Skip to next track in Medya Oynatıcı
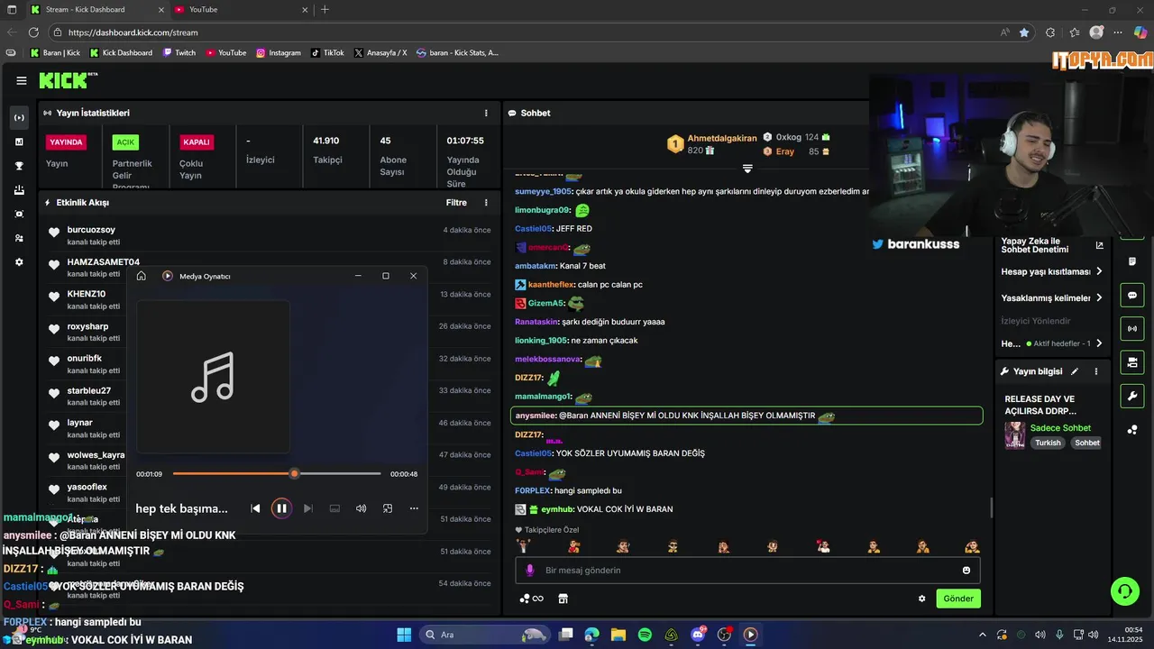Image resolution: width=1154 pixels, height=649 pixels. [307, 508]
